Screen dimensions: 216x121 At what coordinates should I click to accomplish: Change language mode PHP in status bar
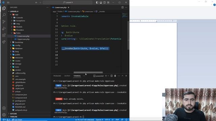117,120
